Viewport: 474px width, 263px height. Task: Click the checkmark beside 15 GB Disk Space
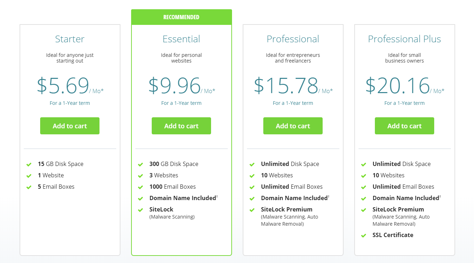pos(29,164)
